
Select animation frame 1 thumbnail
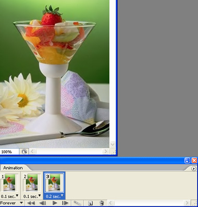pos(9,182)
